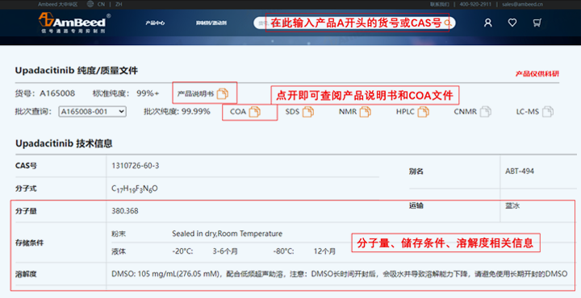
Task: Select alias ABT-494 text
Action: [520, 172]
